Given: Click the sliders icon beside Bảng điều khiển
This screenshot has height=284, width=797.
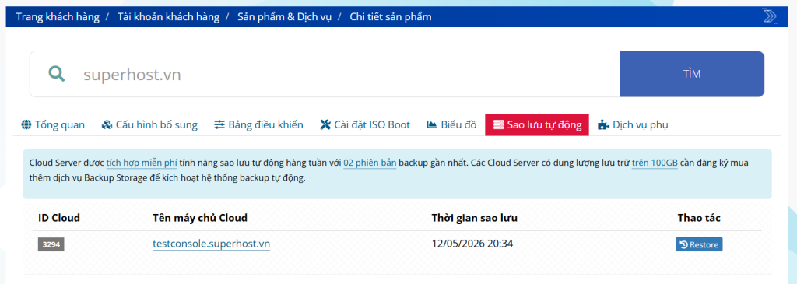Looking at the screenshot, I should coord(219,124).
